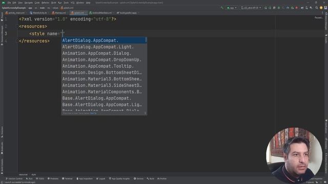Open the Build tool window
This screenshot has width=328, height=184.
tap(151, 178)
